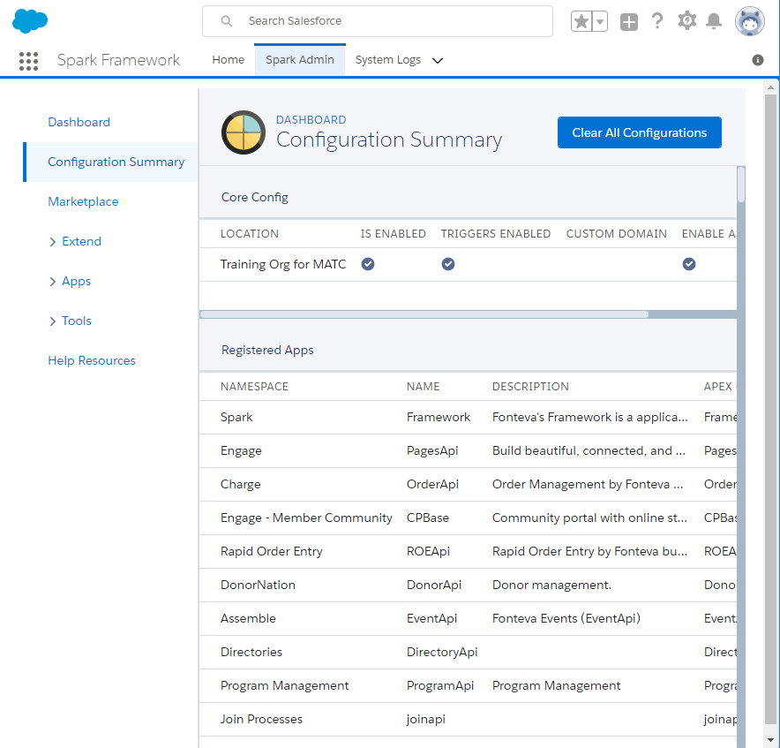Expand the Tools sidebar section
The height and width of the screenshot is (748, 780).
(70, 321)
